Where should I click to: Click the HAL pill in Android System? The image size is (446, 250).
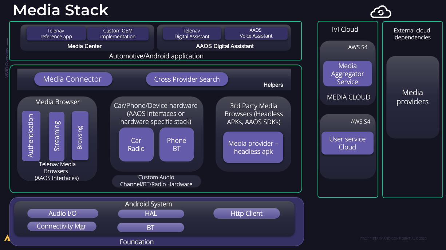click(x=151, y=214)
